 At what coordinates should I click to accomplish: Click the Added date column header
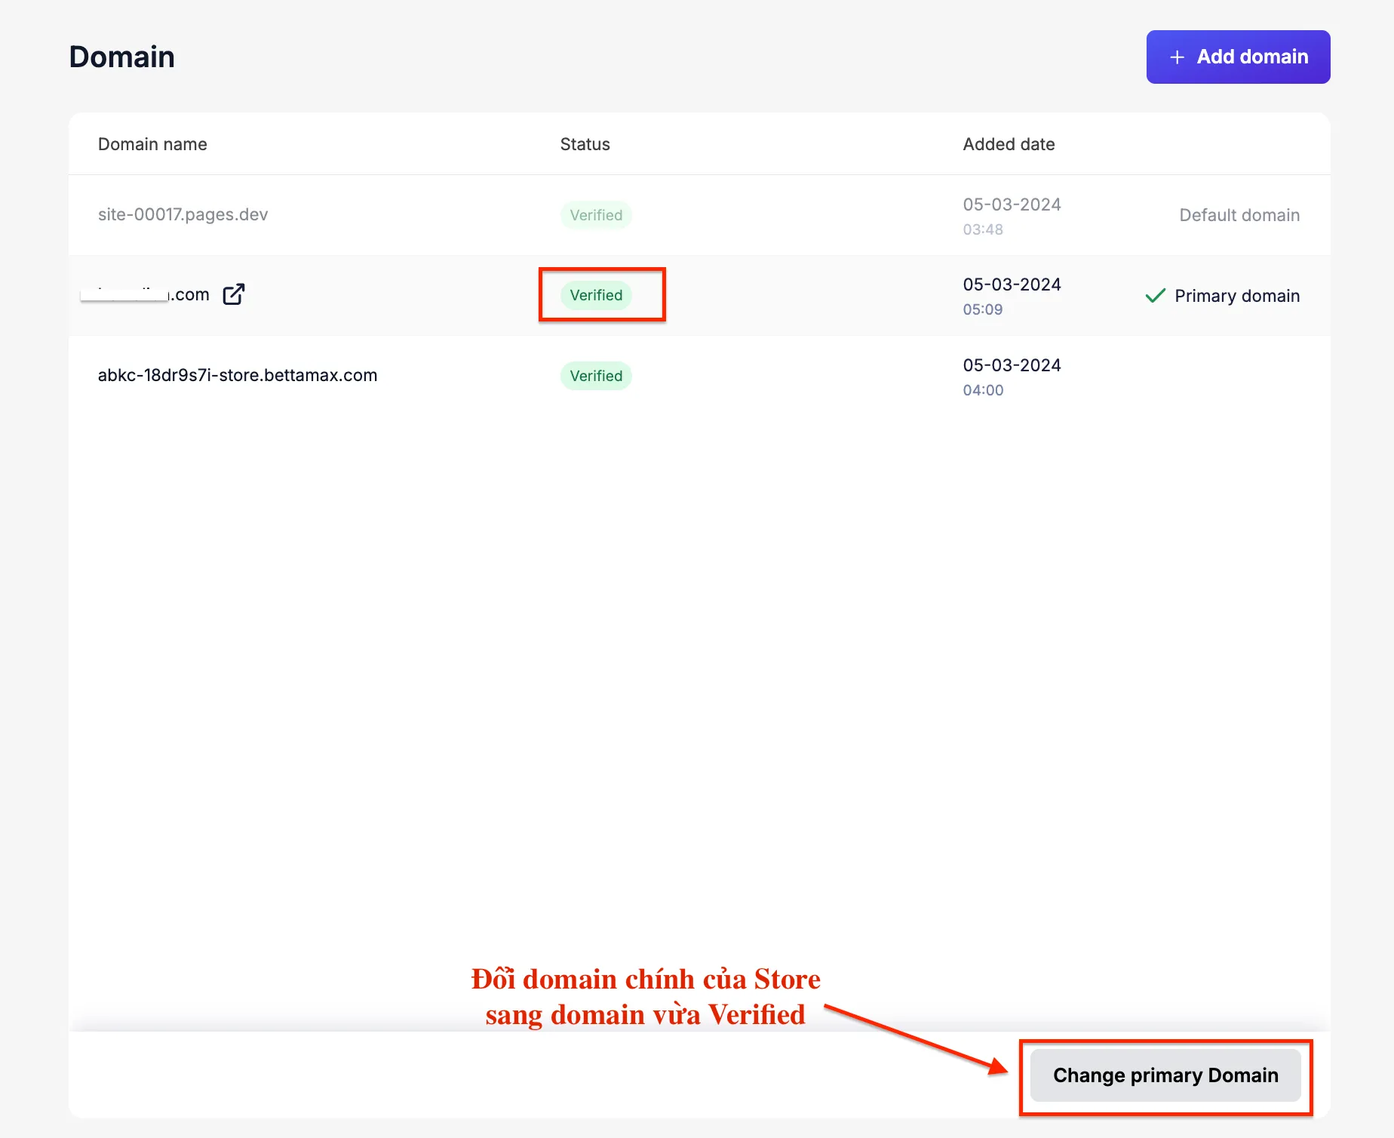1009,144
